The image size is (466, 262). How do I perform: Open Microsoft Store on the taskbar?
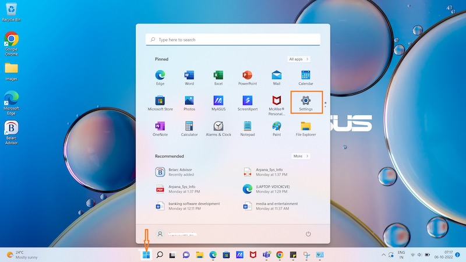pyautogui.click(x=226, y=255)
